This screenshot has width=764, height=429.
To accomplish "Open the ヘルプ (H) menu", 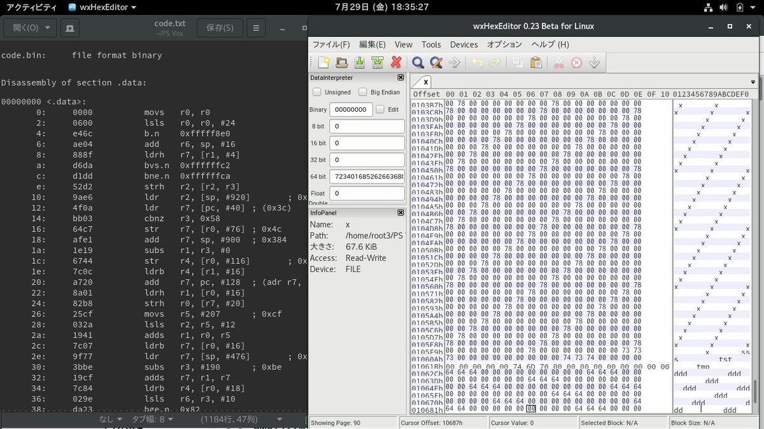I will pos(550,44).
